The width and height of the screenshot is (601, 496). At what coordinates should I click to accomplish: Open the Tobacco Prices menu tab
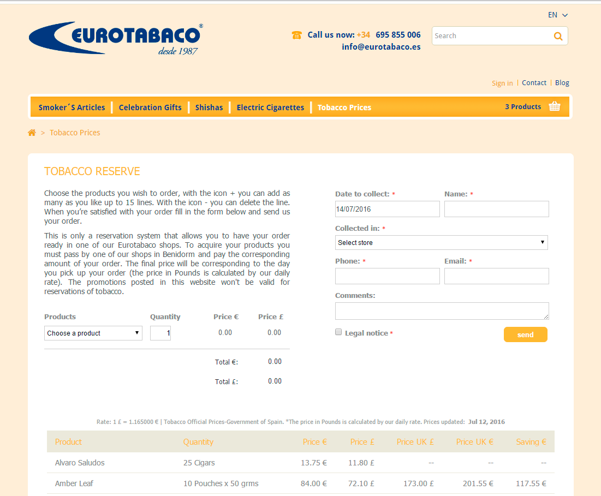[344, 107]
